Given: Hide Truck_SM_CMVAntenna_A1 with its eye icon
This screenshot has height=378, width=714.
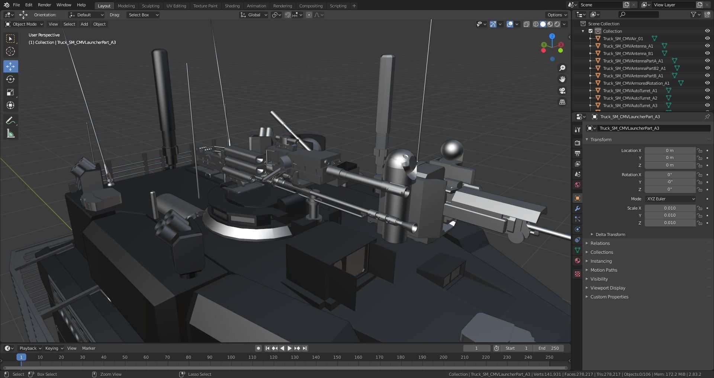Looking at the screenshot, I should (x=707, y=46).
